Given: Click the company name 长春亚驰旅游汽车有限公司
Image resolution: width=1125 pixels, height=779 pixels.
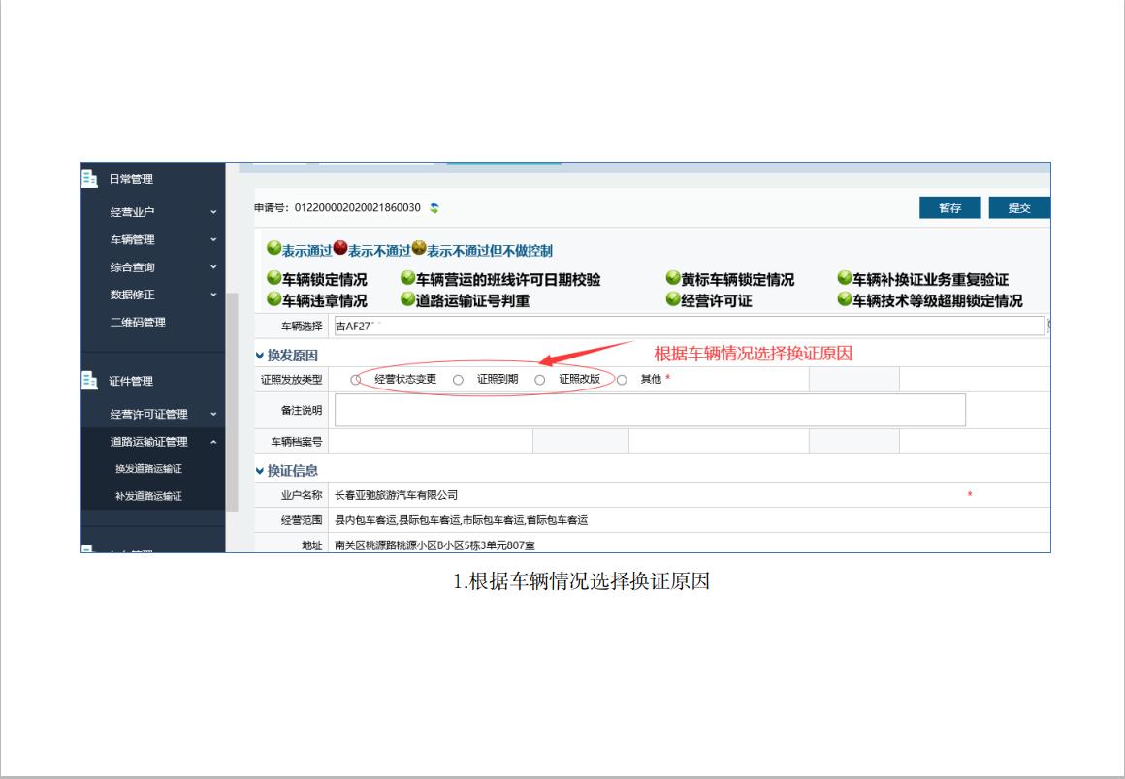Looking at the screenshot, I should pos(396,495).
